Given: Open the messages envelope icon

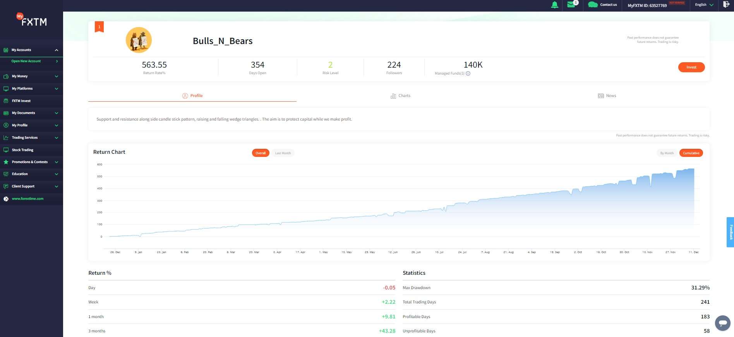Looking at the screenshot, I should [571, 5].
